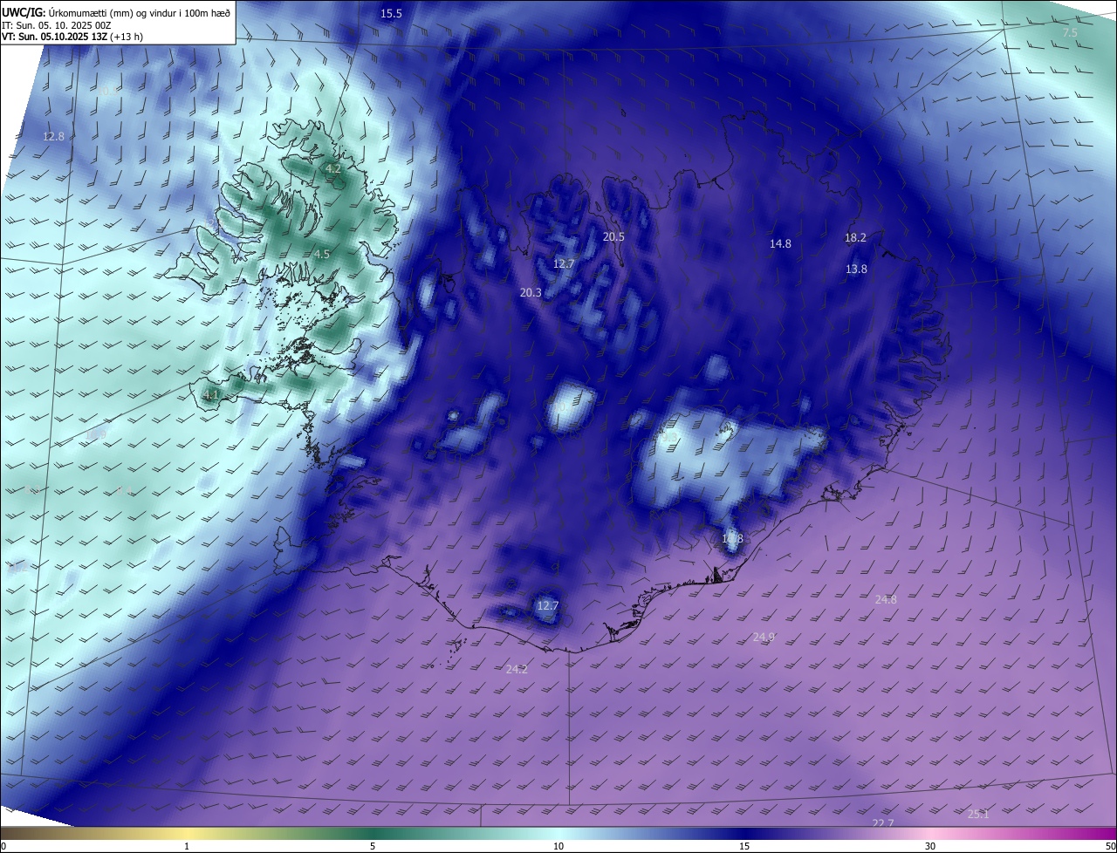Click the 5 tick on the color scale

[373, 847]
